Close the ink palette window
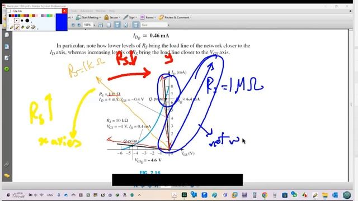358x201 pixels. pyautogui.click(x=65, y=11)
